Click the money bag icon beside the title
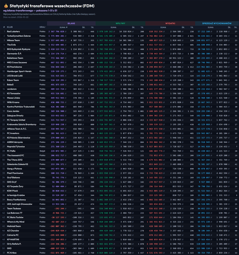The height and width of the screenshot is (255, 239). click(6, 6)
